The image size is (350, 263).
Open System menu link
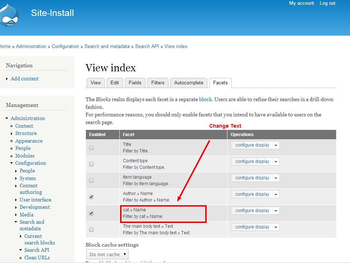[x=27, y=178]
